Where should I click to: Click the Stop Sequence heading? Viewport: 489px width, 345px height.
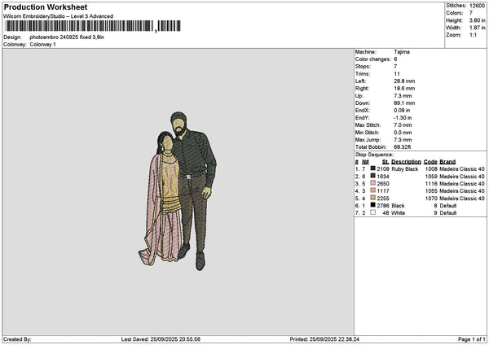tap(374, 155)
